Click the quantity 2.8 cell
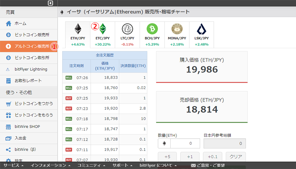The image size is (296, 169). pos(133,109)
